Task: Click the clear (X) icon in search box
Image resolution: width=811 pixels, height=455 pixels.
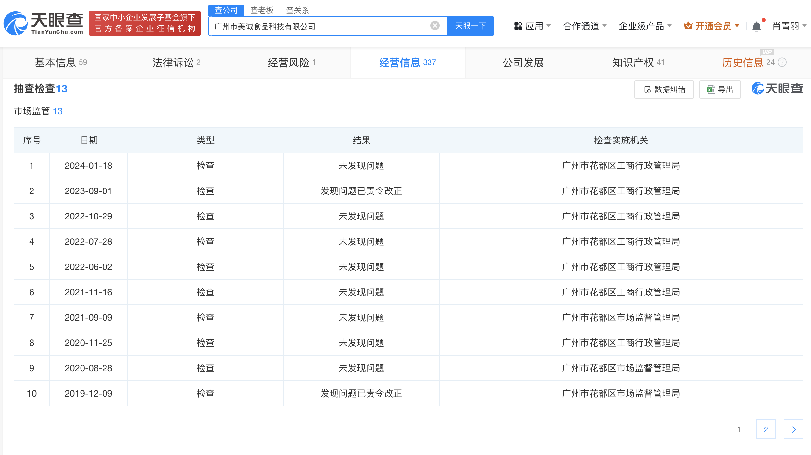Action: click(x=435, y=26)
